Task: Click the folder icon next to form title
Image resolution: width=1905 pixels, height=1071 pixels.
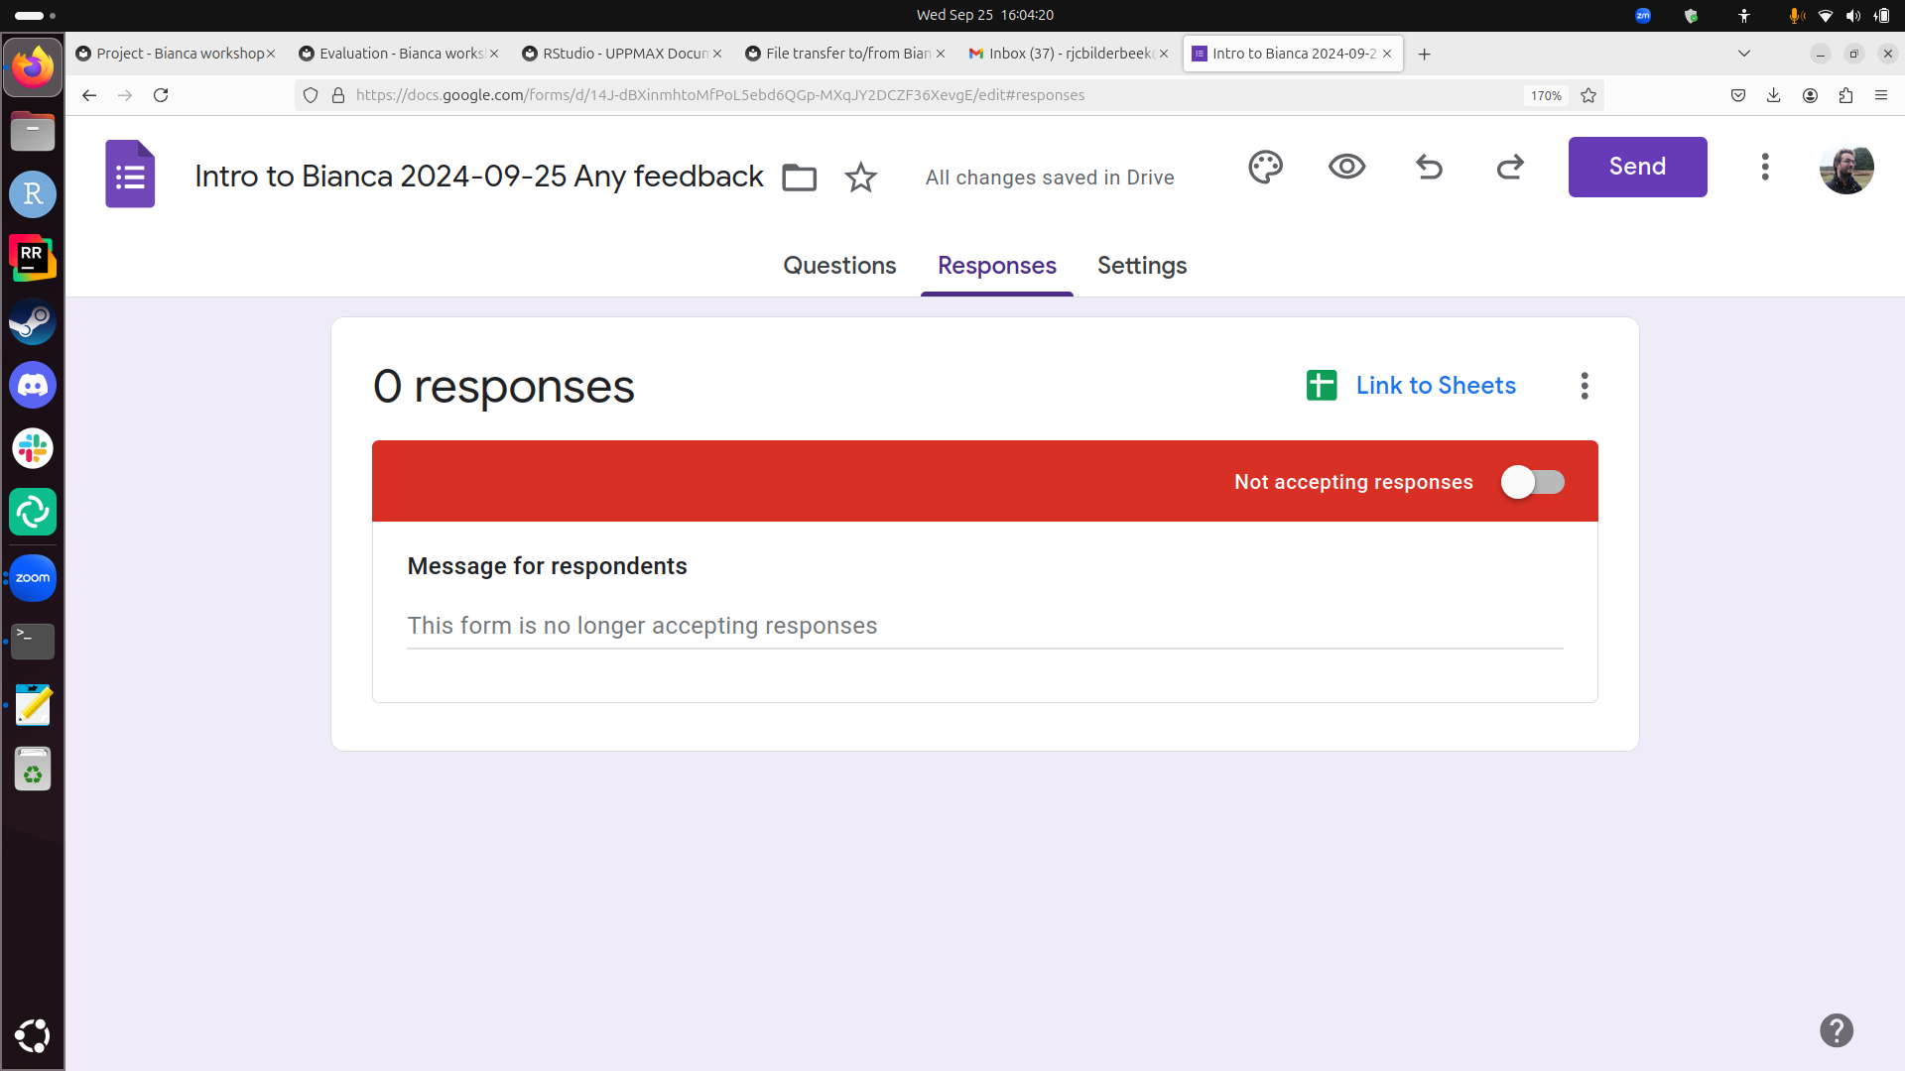Action: tap(801, 177)
